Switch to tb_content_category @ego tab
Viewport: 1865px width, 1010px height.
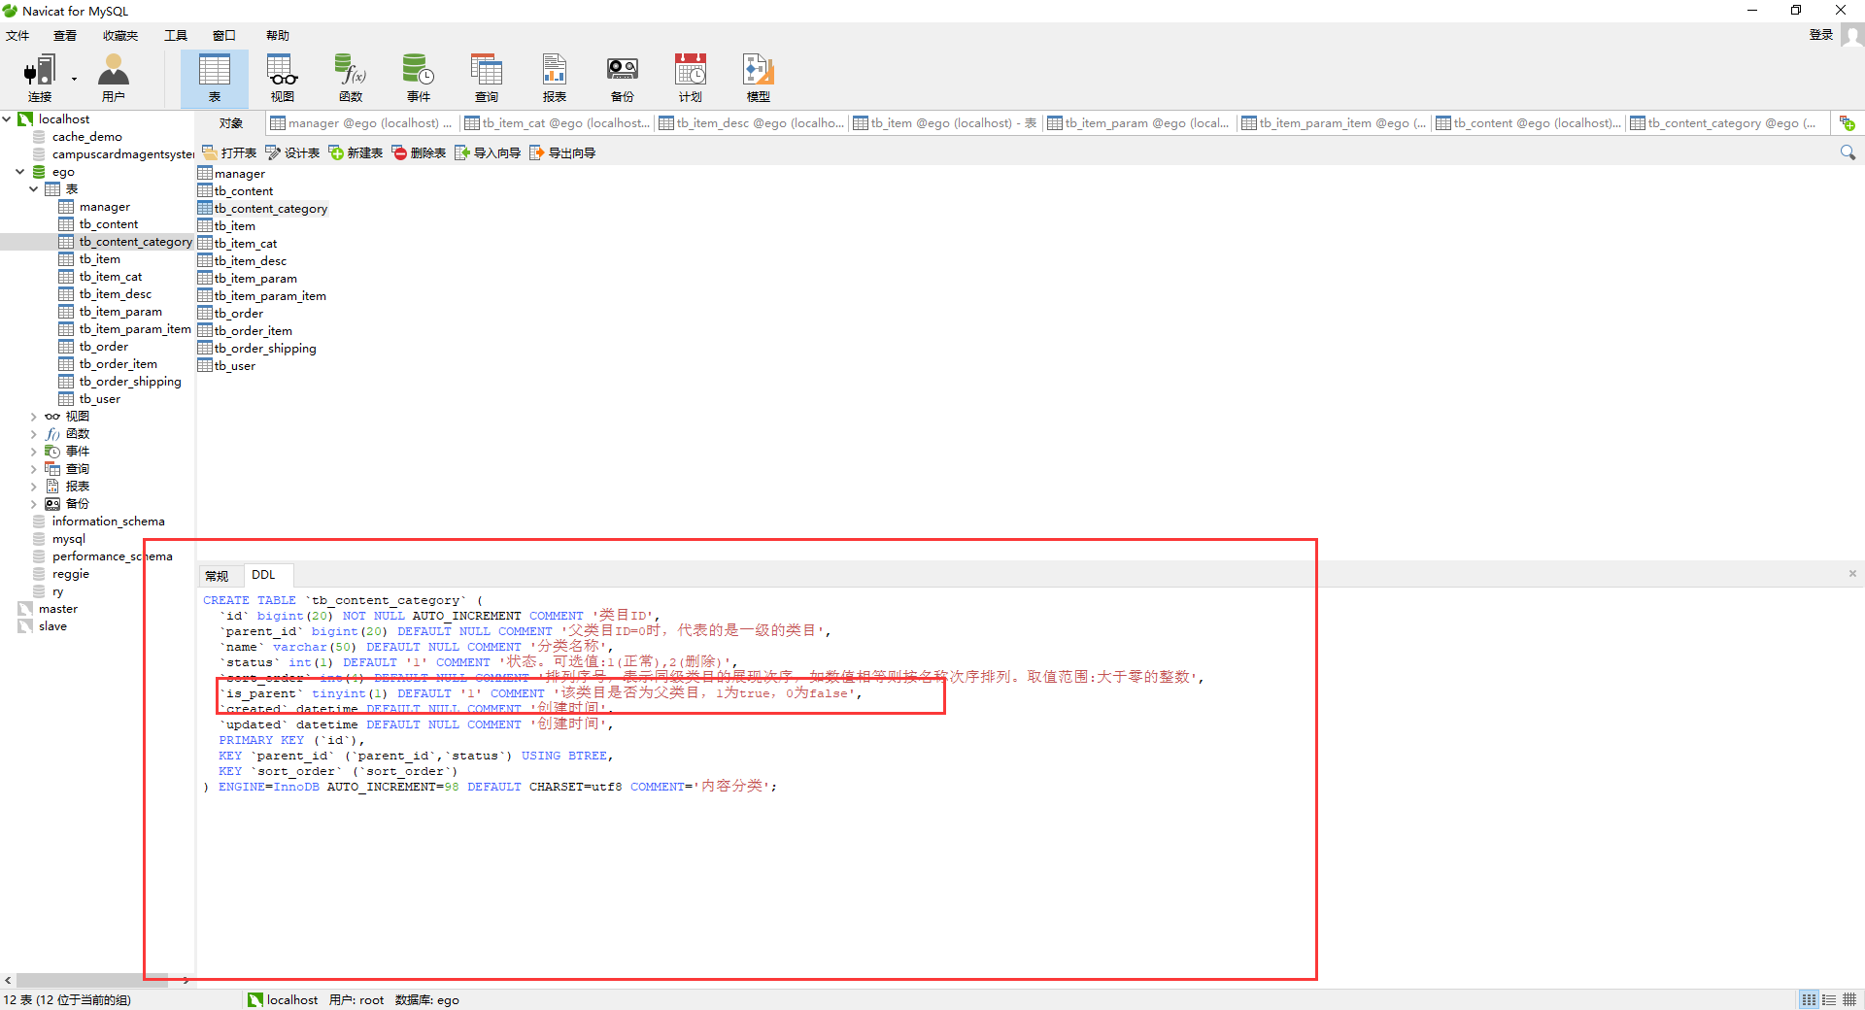[1723, 123]
